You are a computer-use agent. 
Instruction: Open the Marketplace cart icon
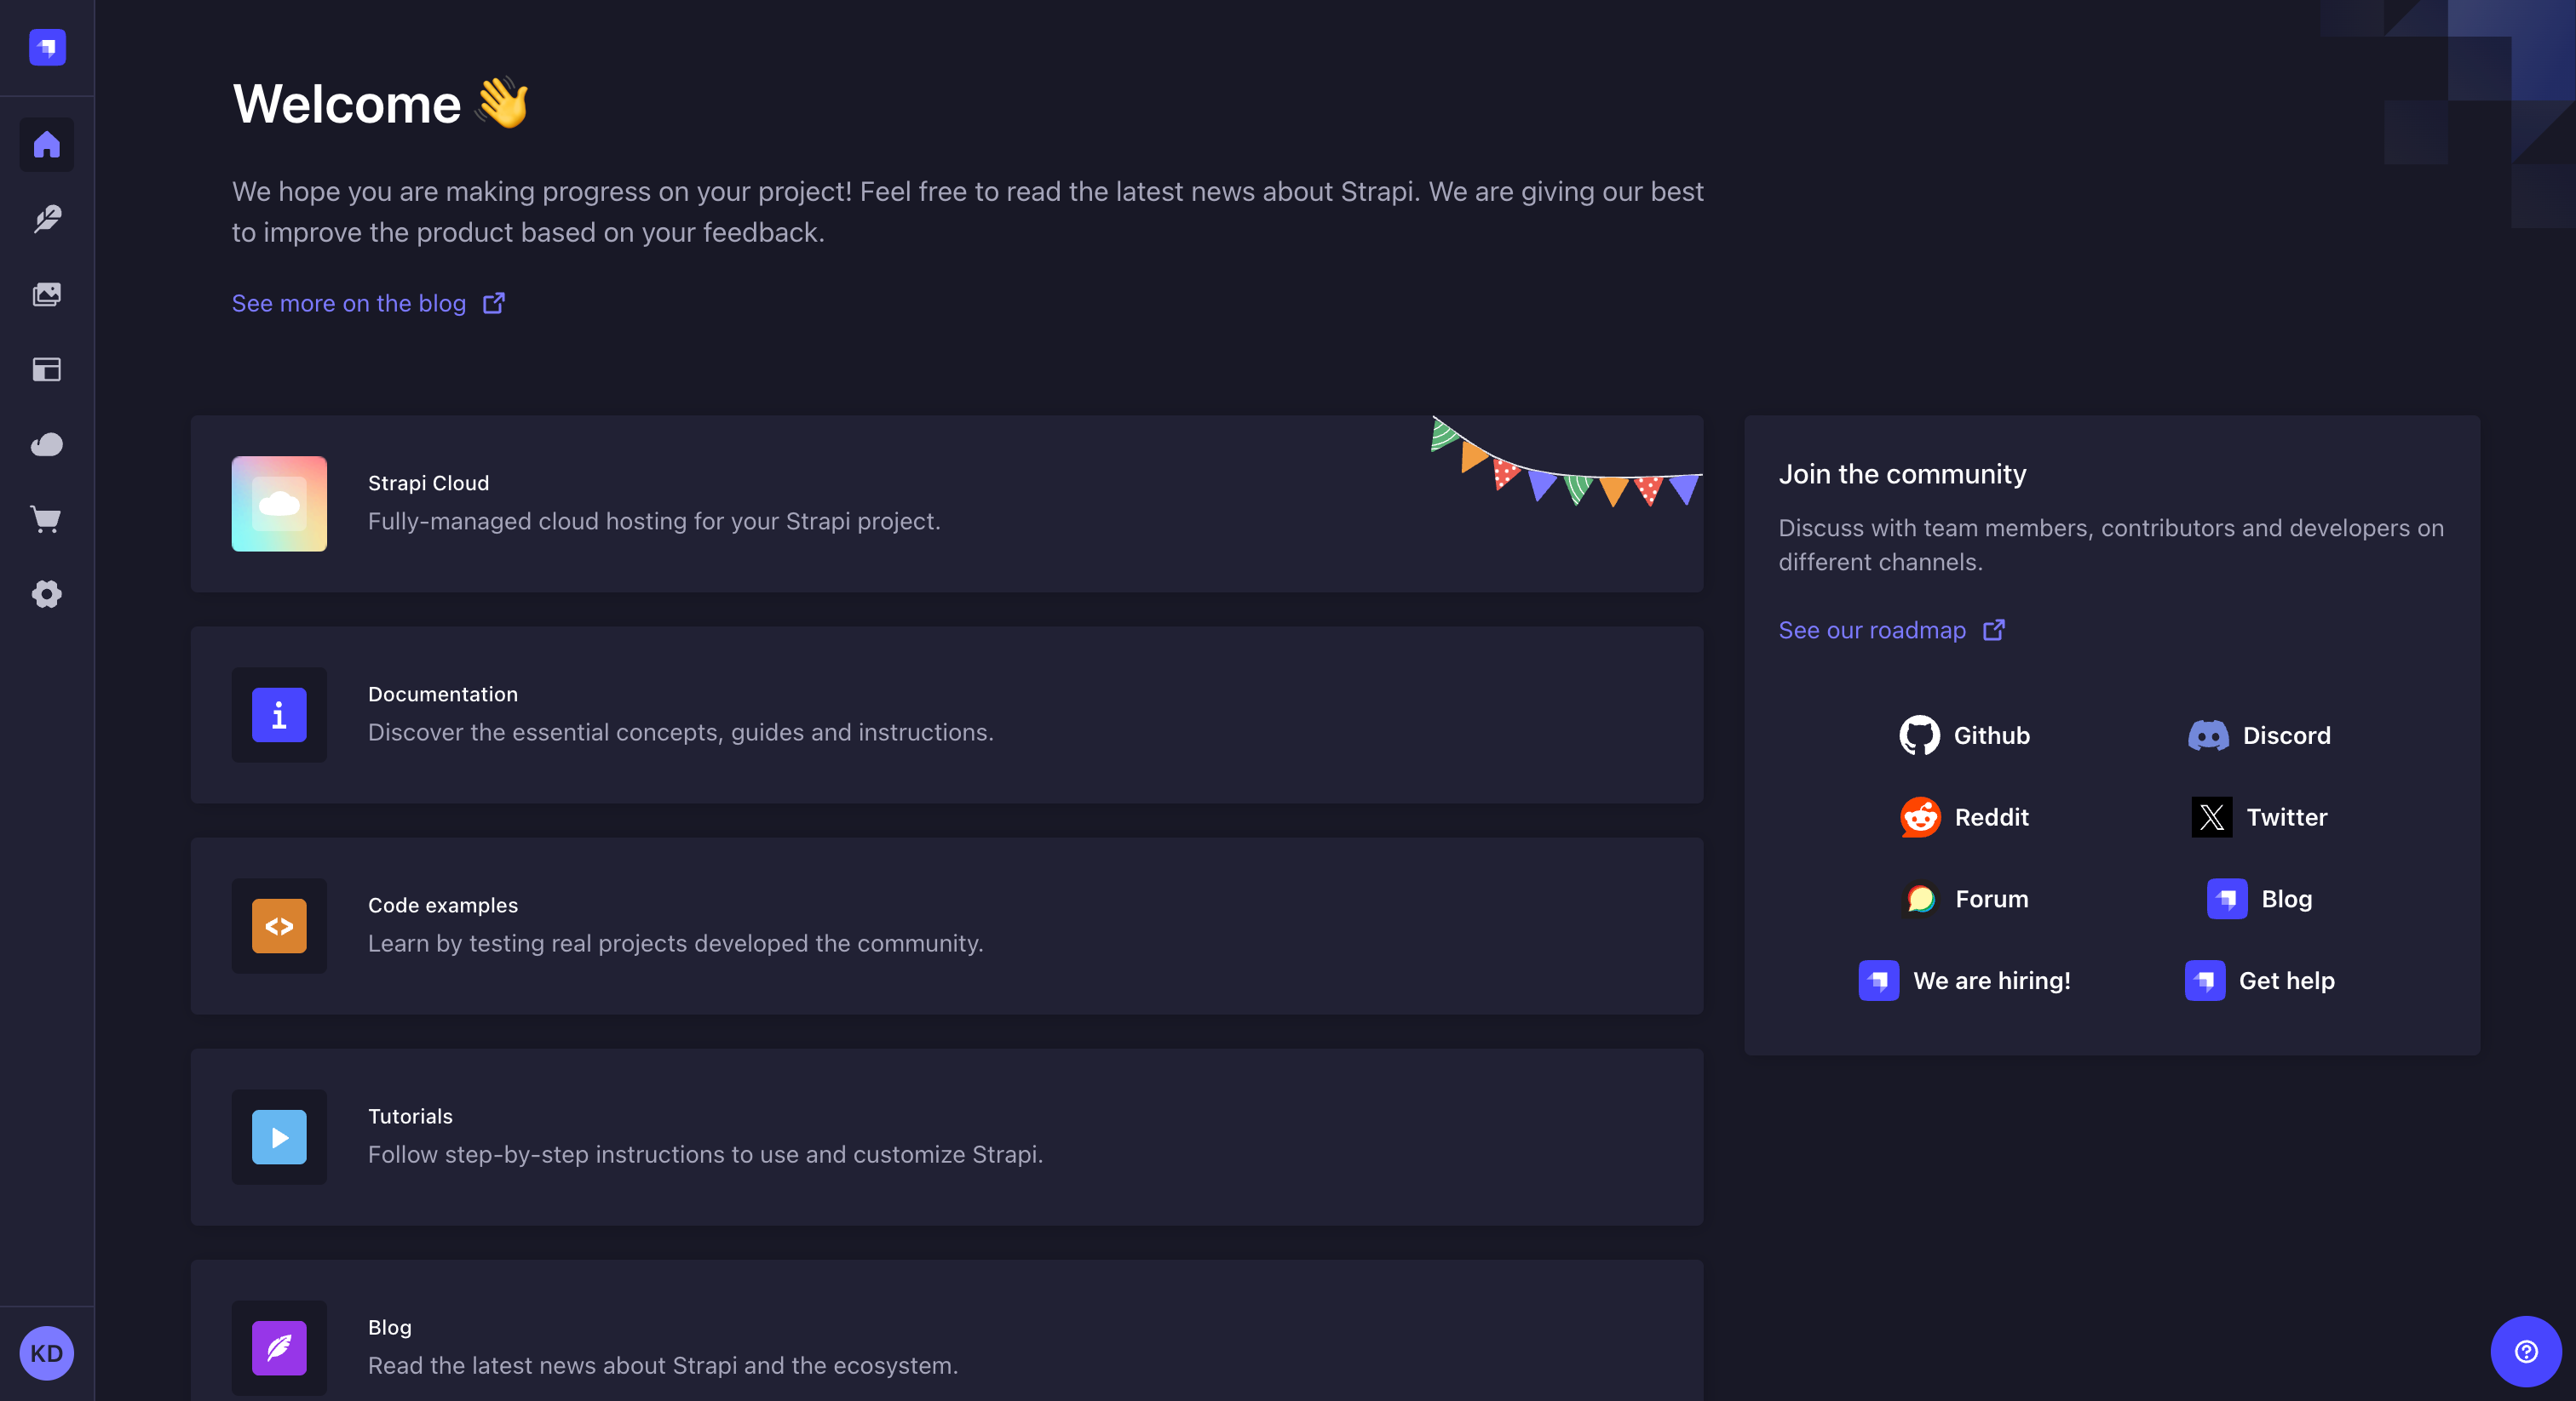46,518
